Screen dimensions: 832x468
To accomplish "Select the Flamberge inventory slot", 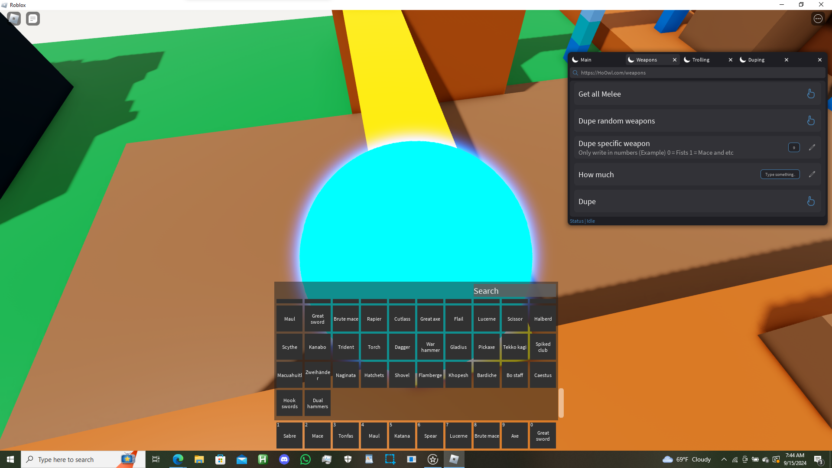I will 430,375.
